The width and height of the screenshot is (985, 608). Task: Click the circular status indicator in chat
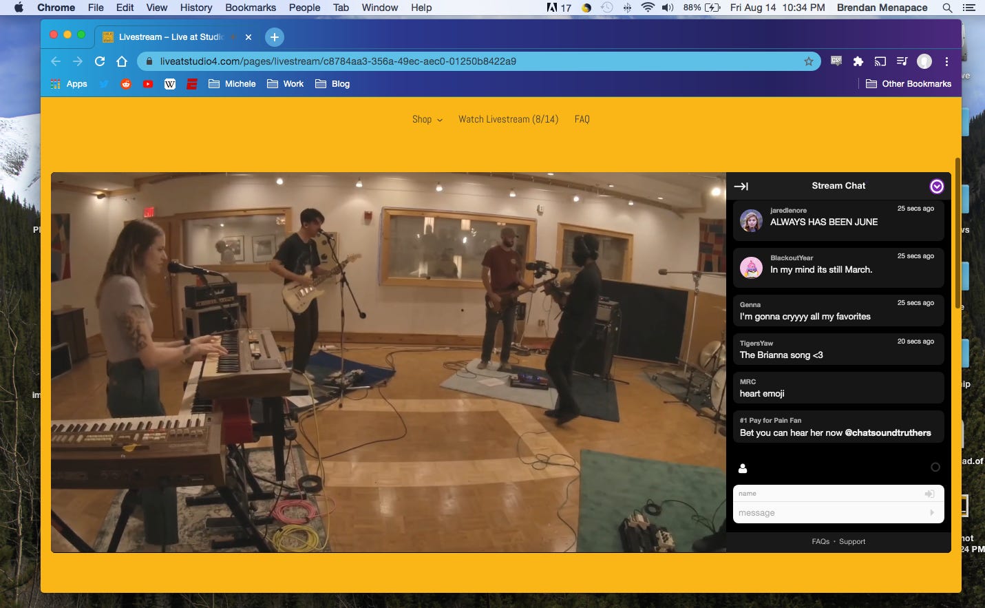pyautogui.click(x=935, y=468)
